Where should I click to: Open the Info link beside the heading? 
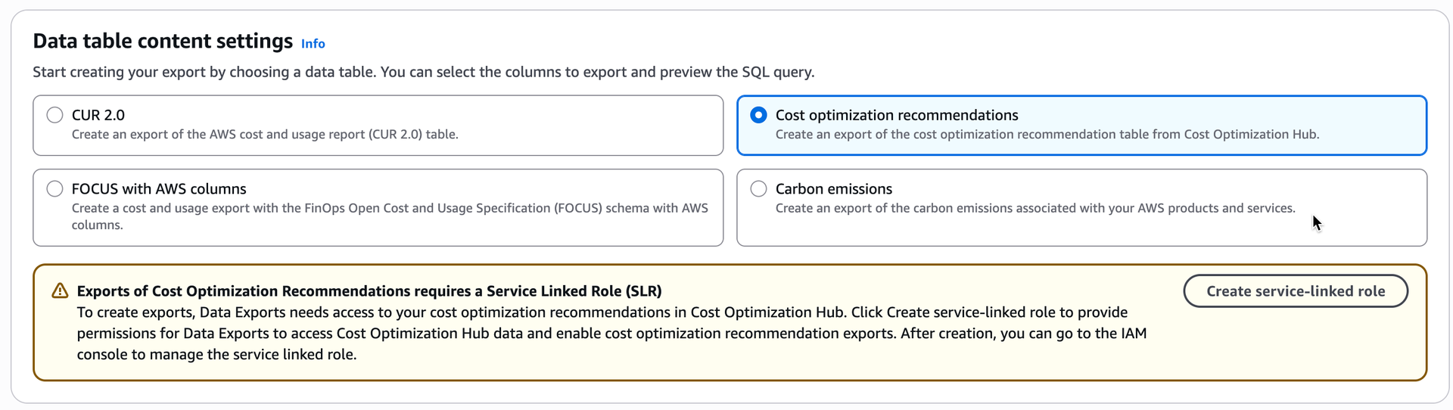[x=313, y=44]
